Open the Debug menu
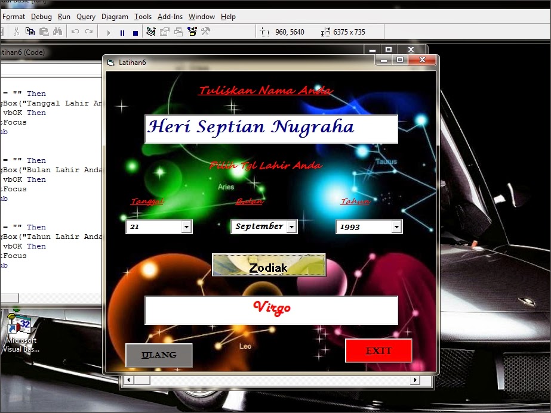Screen dimensions: 551x413 point(41,17)
